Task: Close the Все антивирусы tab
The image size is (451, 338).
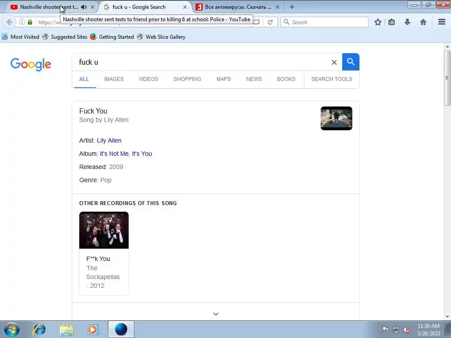Action: pos(277,7)
